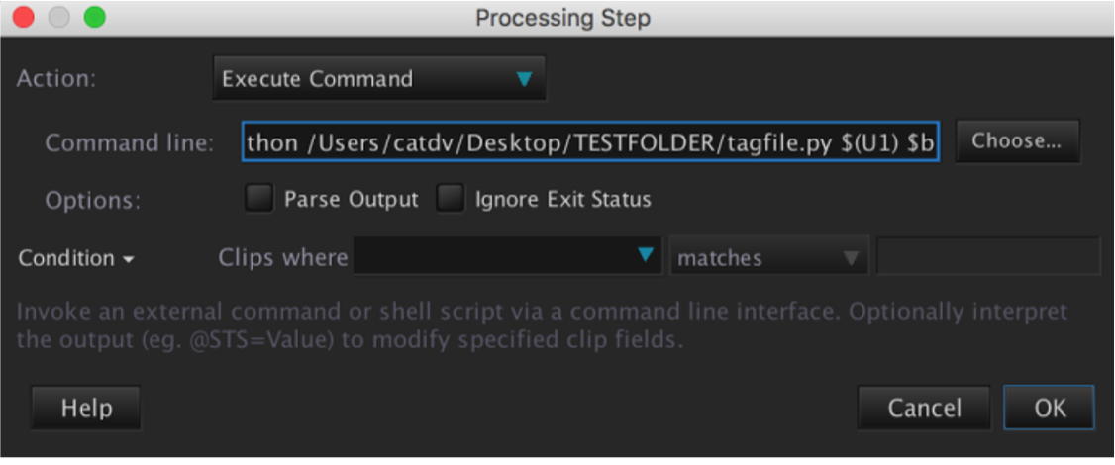This screenshot has height=465, width=1115.
Task: Close the Processing Step dialog window
Action: pyautogui.click(x=24, y=18)
